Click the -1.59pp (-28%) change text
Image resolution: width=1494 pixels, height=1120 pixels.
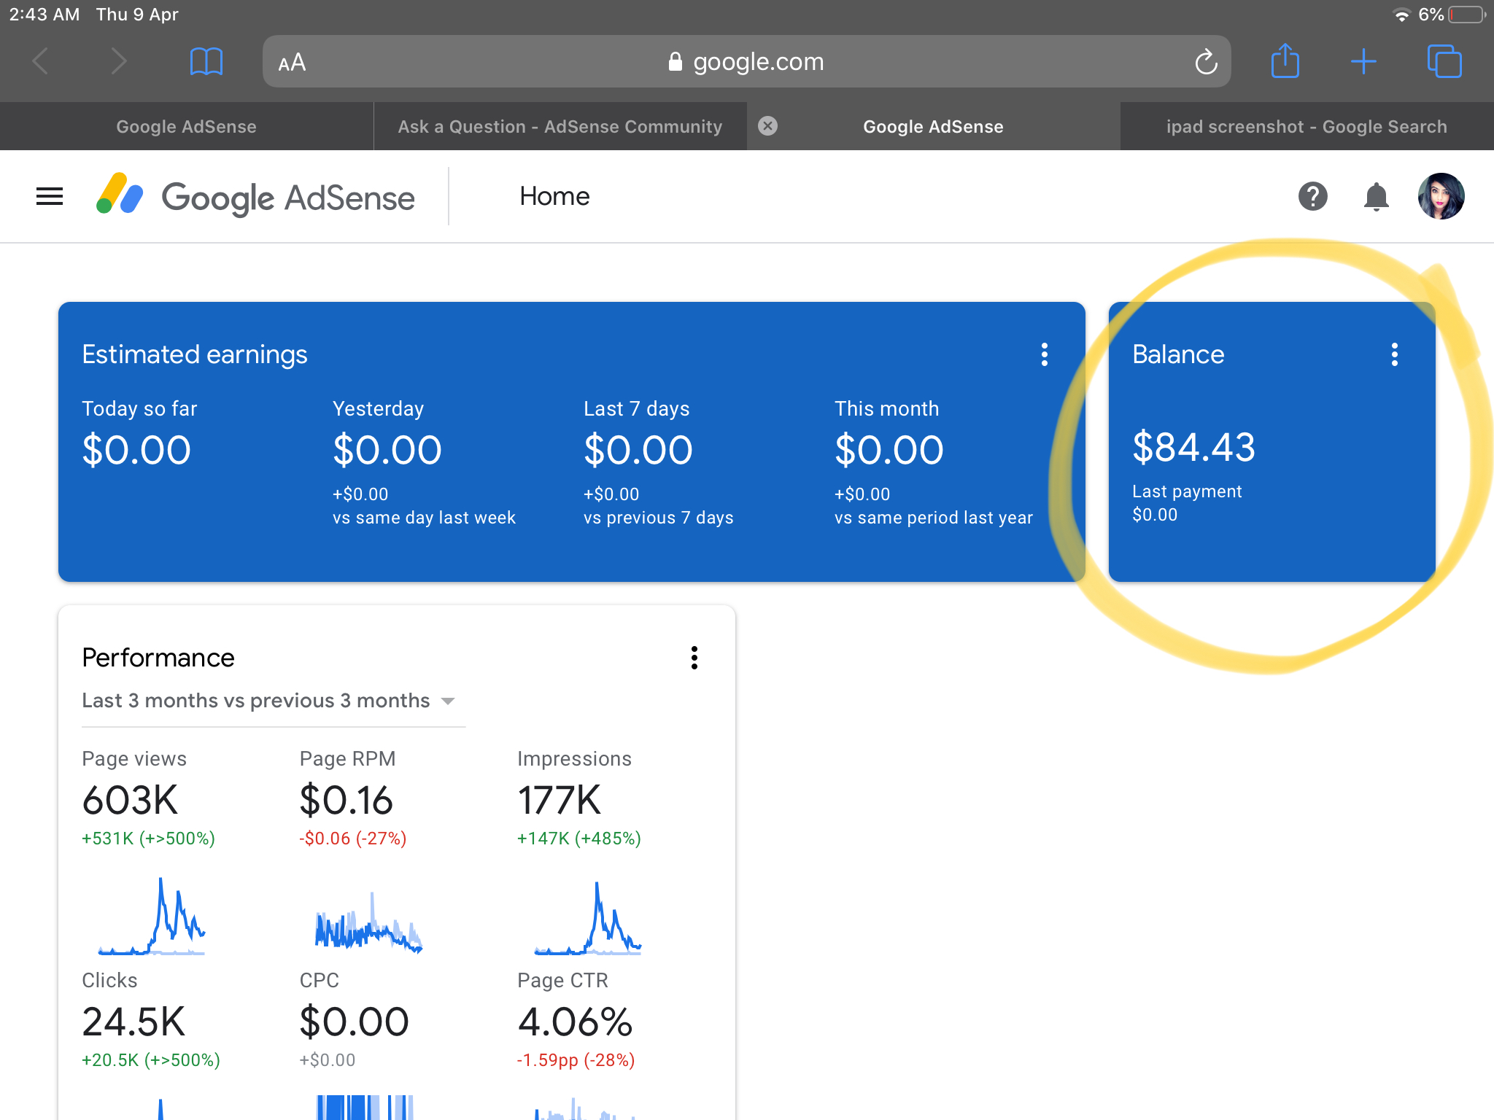pos(576,1060)
